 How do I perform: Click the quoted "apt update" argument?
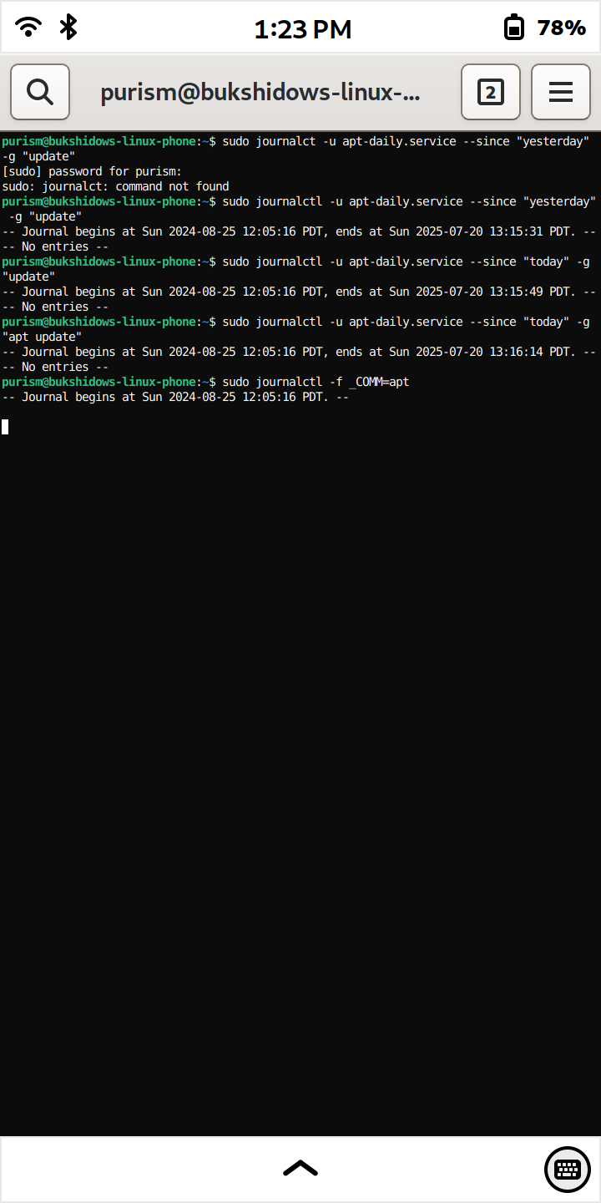click(42, 337)
